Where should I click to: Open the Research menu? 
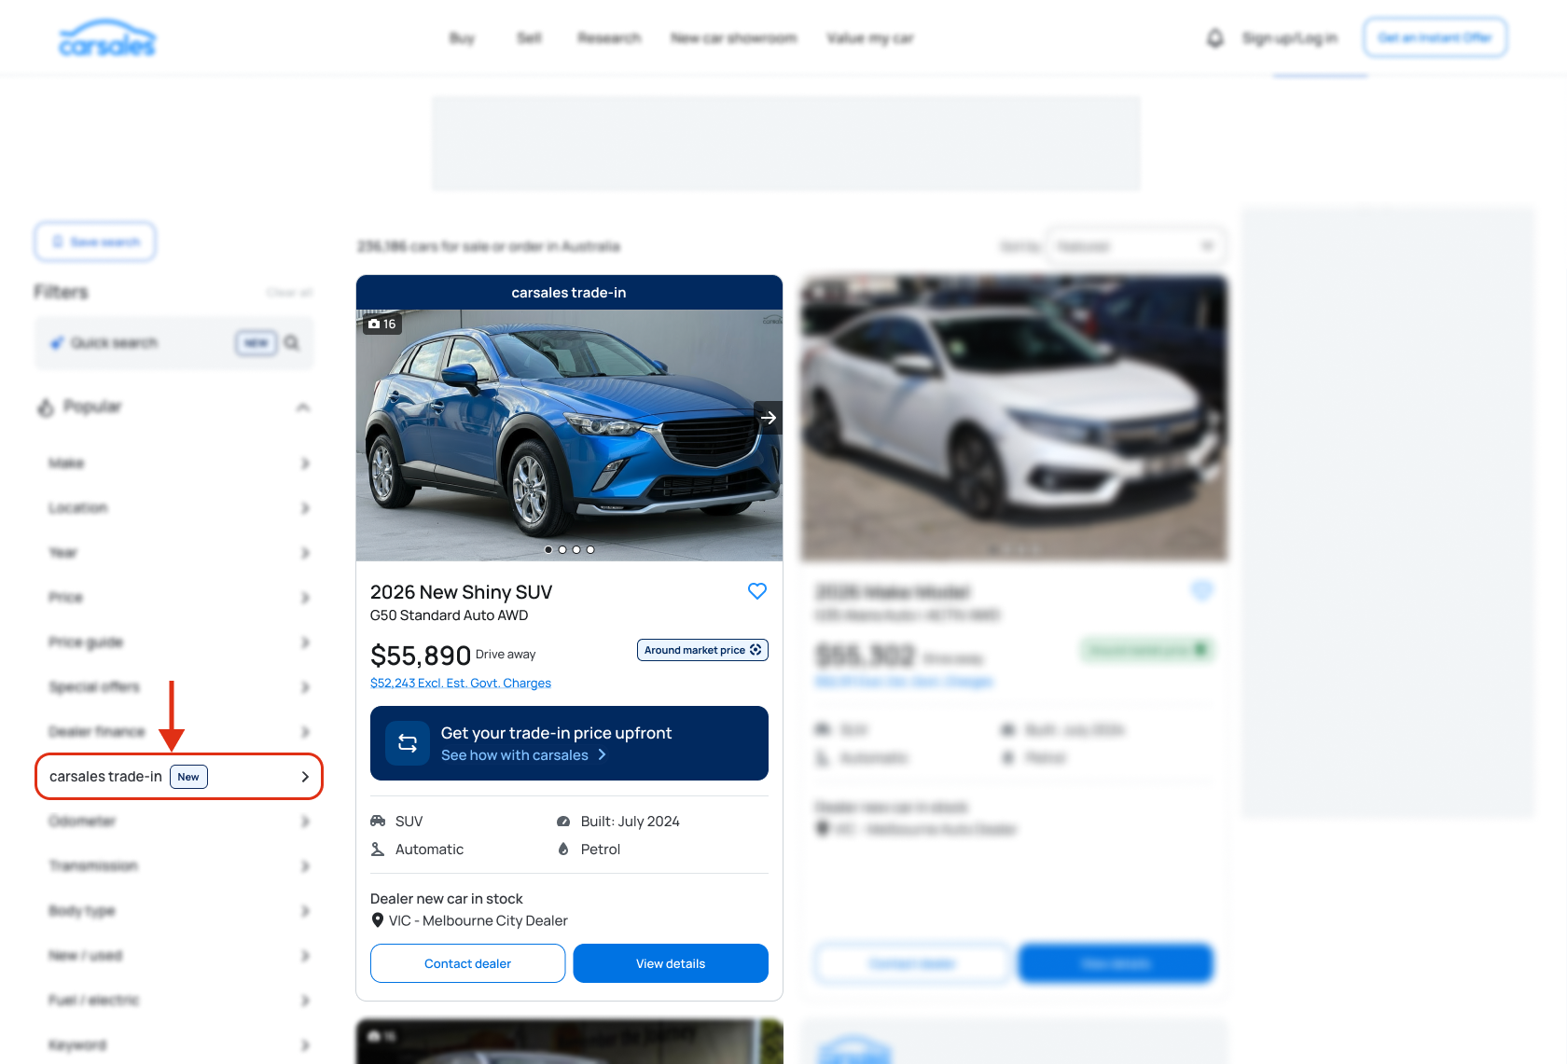point(609,38)
